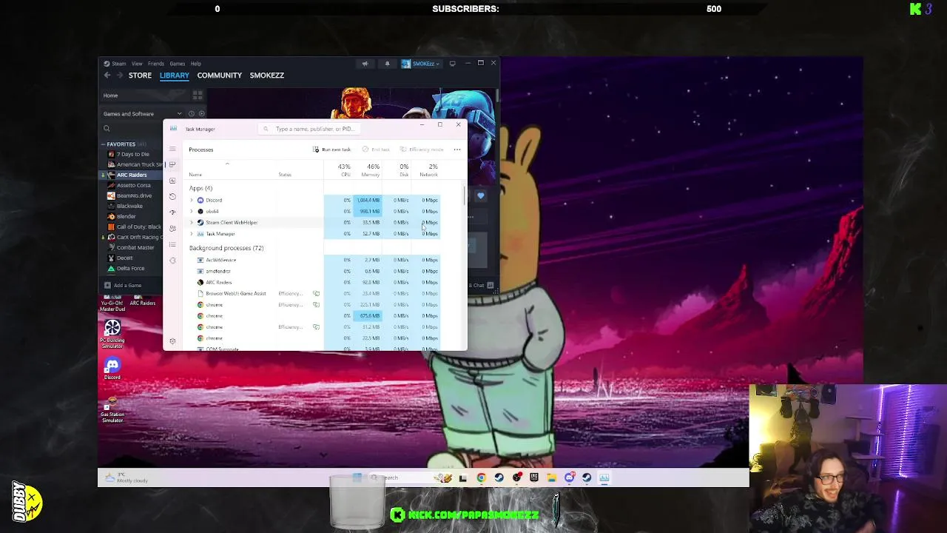947x533 pixels.
Task: Open File Explorer from the taskbar
Action: pyautogui.click(x=552, y=477)
